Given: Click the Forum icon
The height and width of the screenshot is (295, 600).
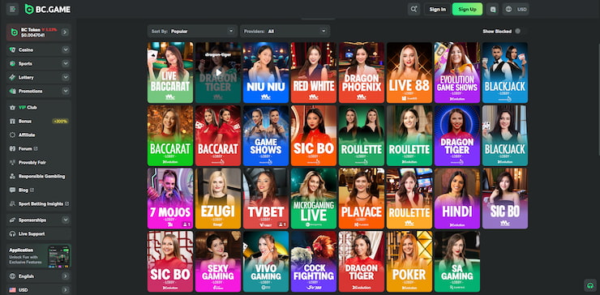Looking at the screenshot, I should [13, 149].
